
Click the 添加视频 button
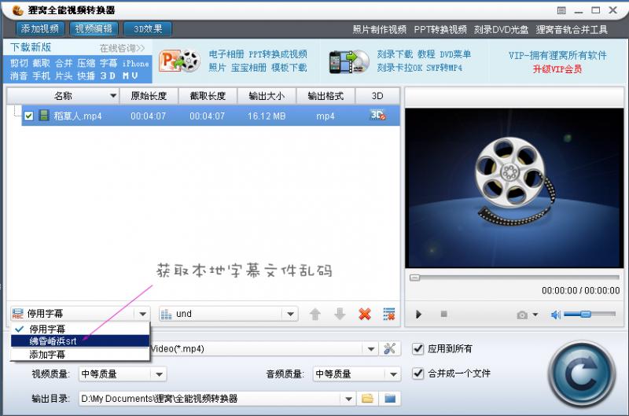tap(40, 29)
